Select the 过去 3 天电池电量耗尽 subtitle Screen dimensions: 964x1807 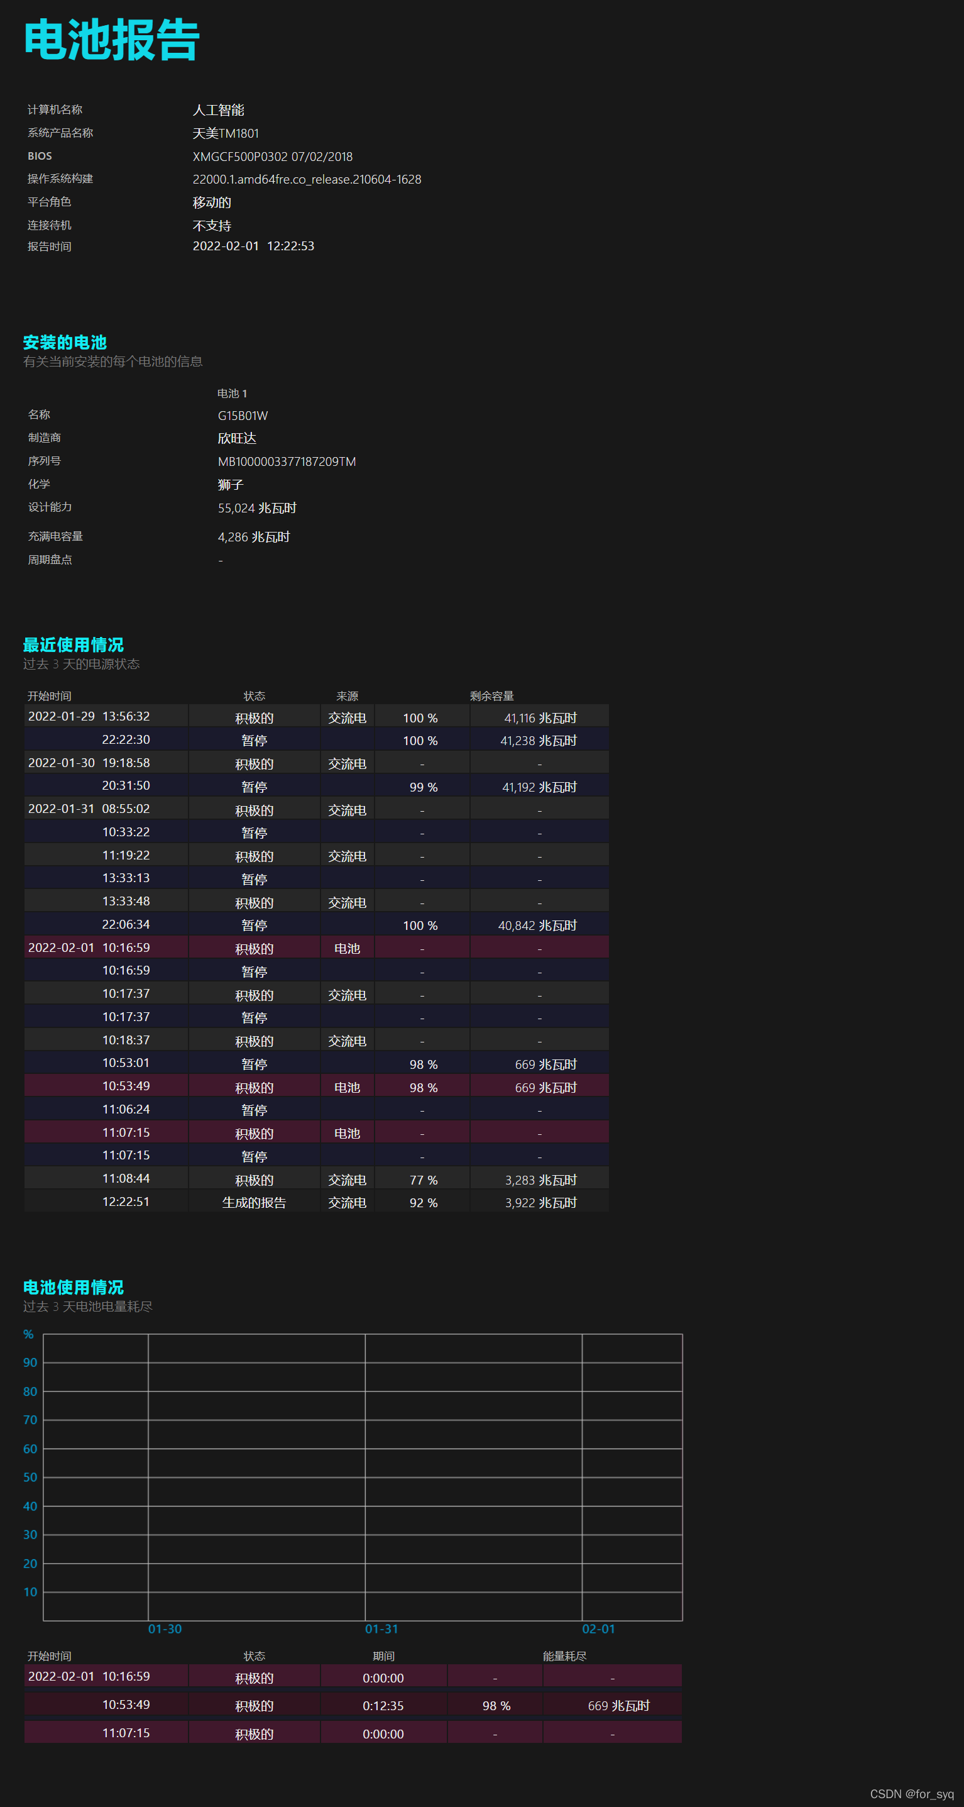click(x=87, y=1306)
